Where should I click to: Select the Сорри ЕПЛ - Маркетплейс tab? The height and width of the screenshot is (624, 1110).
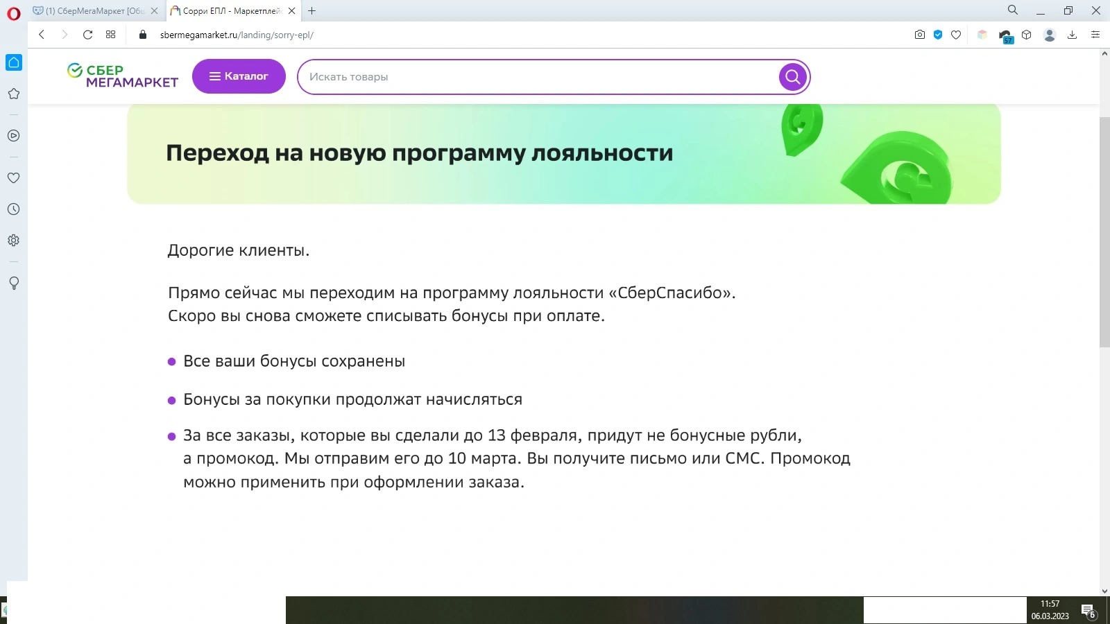click(232, 11)
